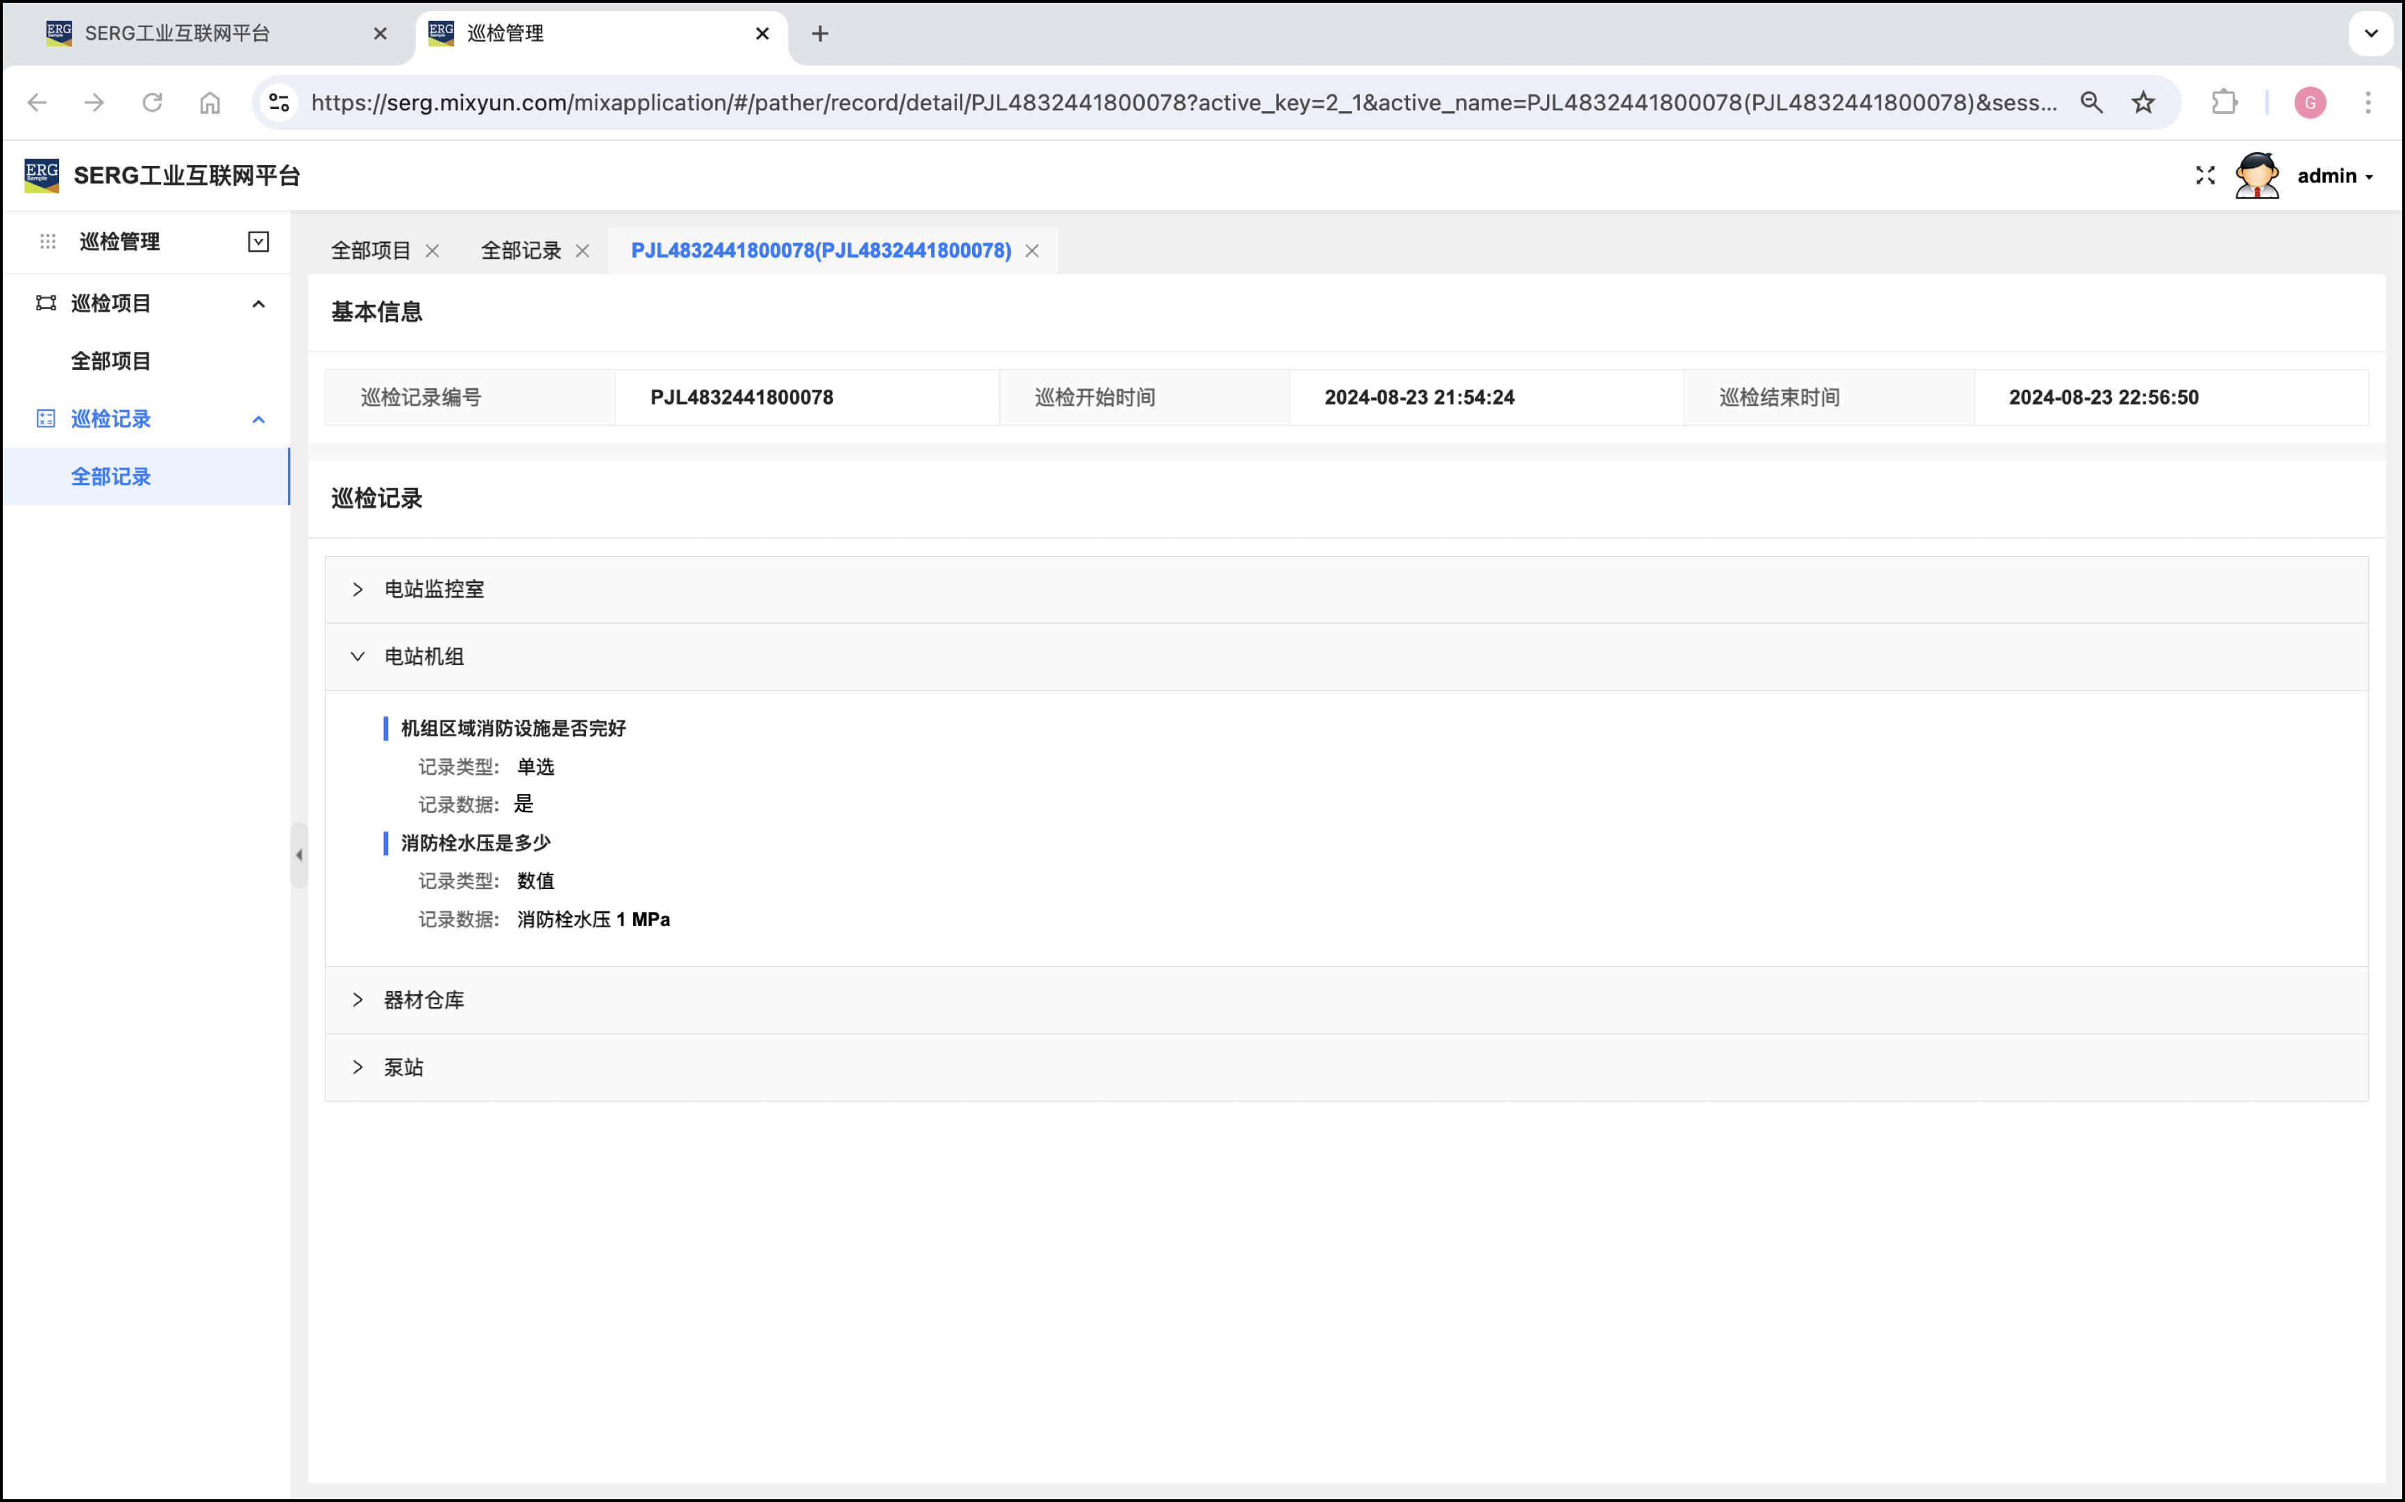The image size is (2405, 1502).
Task: Collapse the sidebar using the handle arrow
Action: pos(299,854)
